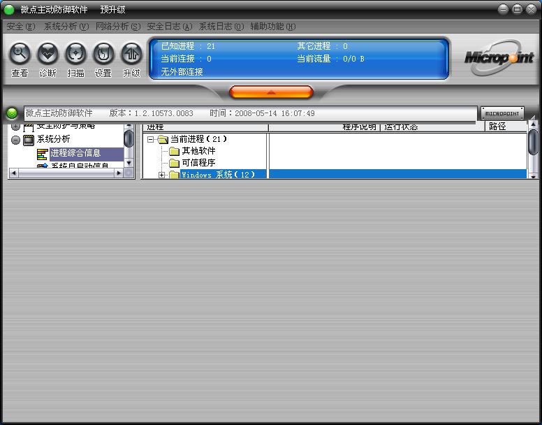The image size is (542, 425).
Task: Click the 运行状态 column header
Action: [432, 127]
